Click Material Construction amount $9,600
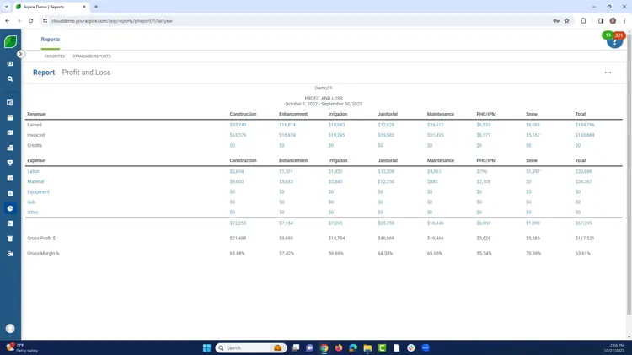Viewport: 632px width, 355px height. tap(237, 181)
